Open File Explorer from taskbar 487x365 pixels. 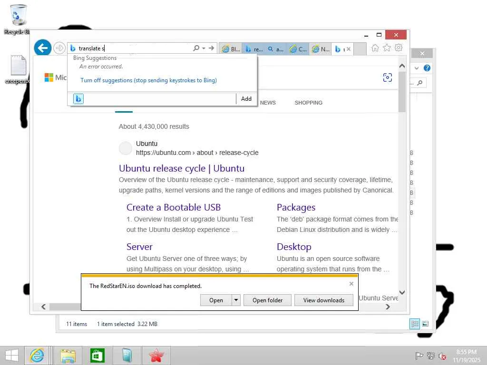tap(68, 355)
